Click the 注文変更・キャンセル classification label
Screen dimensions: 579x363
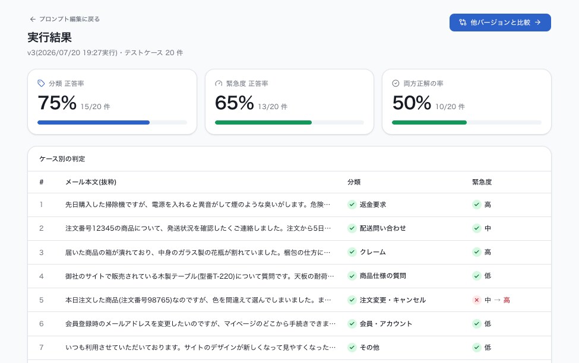[x=393, y=300]
